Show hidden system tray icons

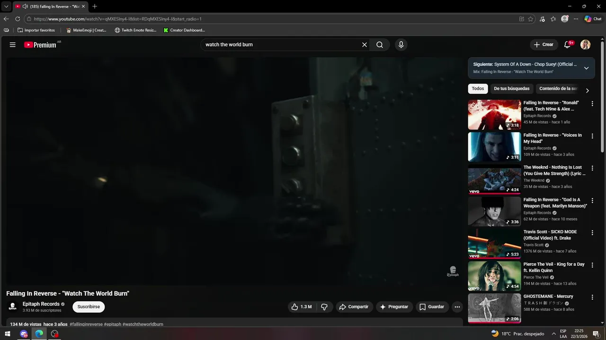[x=553, y=334]
